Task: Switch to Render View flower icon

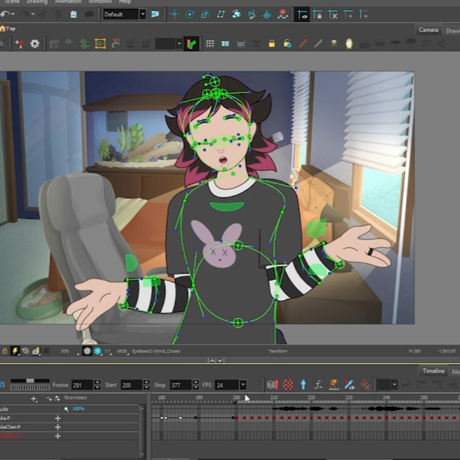Action: [x=87, y=351]
